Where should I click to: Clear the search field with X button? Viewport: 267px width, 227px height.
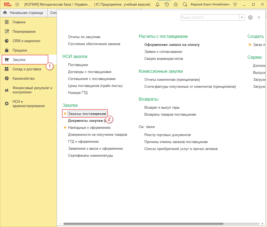coord(242,17)
